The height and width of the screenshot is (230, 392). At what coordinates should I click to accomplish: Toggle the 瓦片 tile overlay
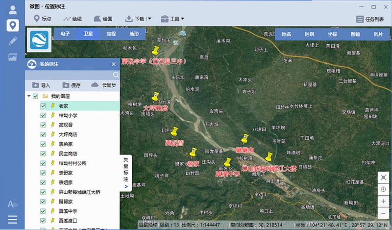click(378, 34)
